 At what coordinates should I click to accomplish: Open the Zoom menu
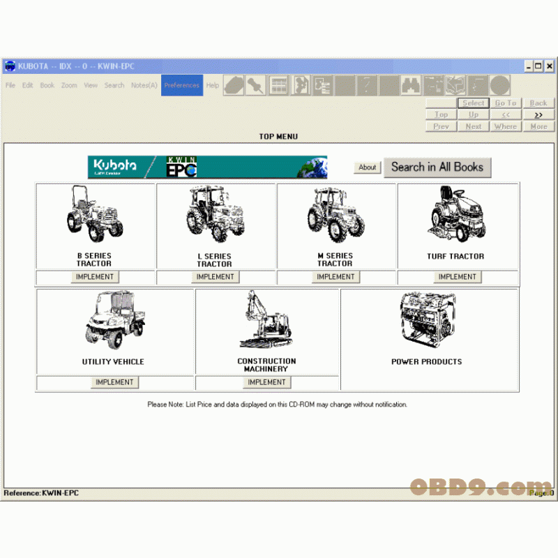click(69, 85)
